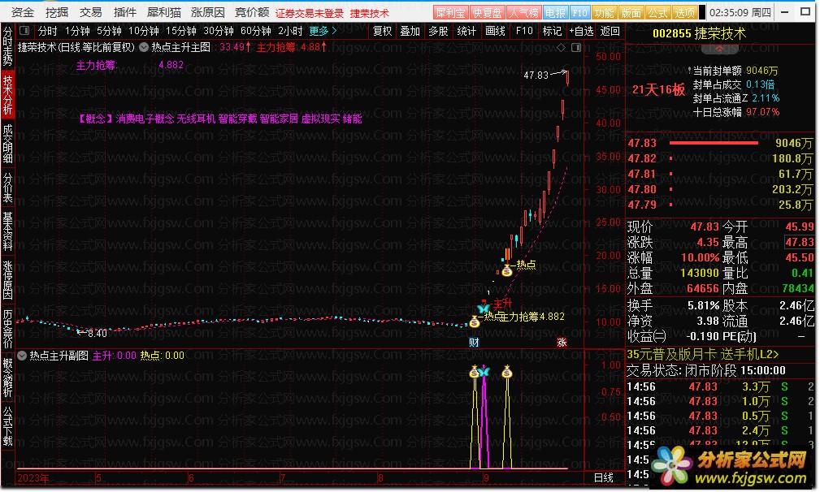
Task: Click 统计 statistics toolbar item
Action: [x=466, y=32]
